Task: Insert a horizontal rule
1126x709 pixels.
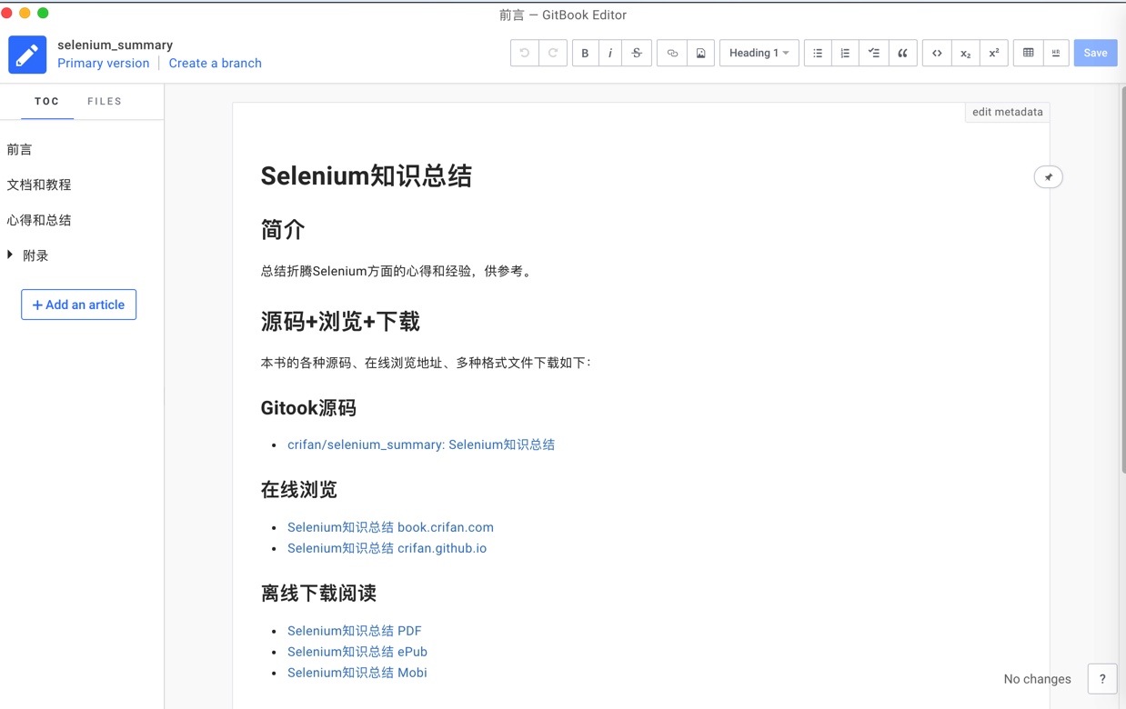Action: pos(1055,53)
